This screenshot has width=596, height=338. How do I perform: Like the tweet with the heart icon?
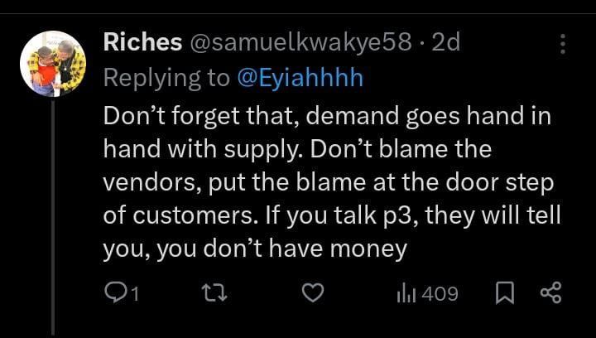point(311,292)
